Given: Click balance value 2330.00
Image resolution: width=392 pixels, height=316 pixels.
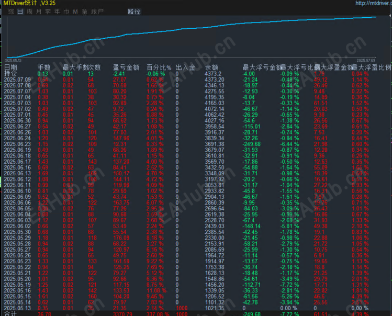Looking at the screenshot, I should [x=215, y=238].
